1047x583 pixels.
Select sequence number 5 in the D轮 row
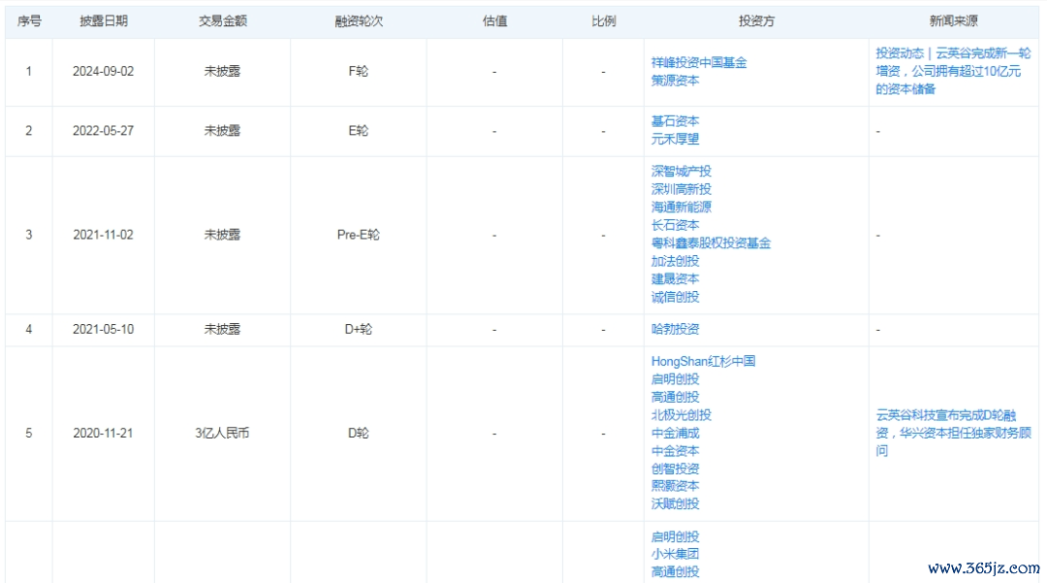(29, 434)
